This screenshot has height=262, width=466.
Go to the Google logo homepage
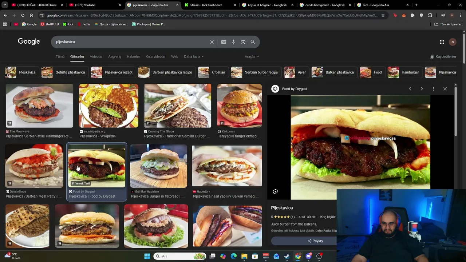pos(29,41)
